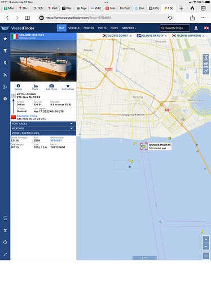Viewport: 211px width, 283px height.
Task: Close the GLOVIS SAFETY chip
Action: coord(166,36)
